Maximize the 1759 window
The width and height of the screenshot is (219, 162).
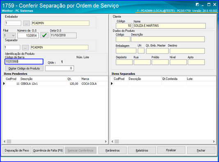(209, 4)
